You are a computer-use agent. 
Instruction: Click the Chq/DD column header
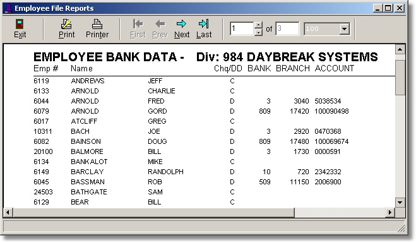pyautogui.click(x=228, y=68)
